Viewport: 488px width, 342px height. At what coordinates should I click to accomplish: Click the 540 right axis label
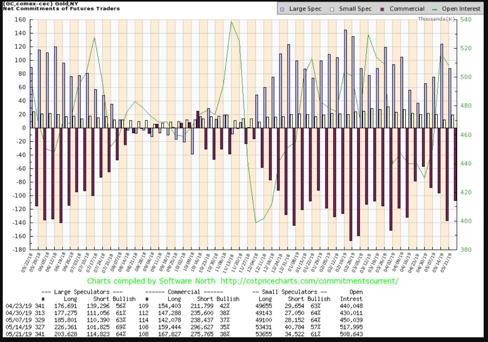(x=465, y=19)
